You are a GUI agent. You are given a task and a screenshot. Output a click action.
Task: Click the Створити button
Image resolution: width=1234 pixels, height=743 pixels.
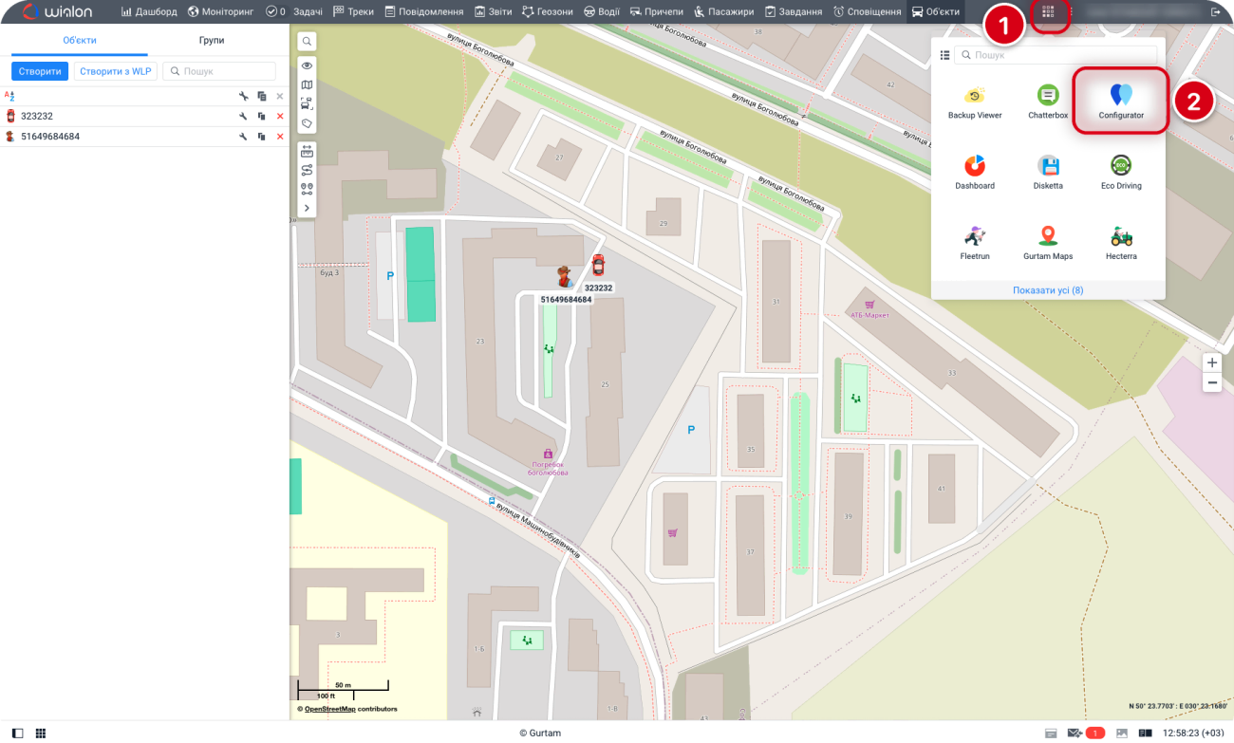click(40, 71)
